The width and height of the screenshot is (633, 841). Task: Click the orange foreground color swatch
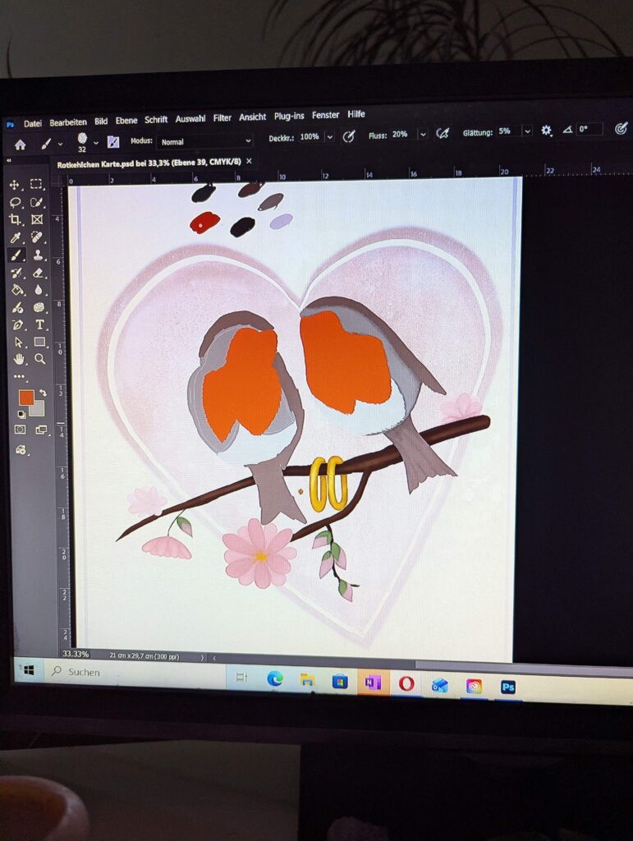click(25, 398)
